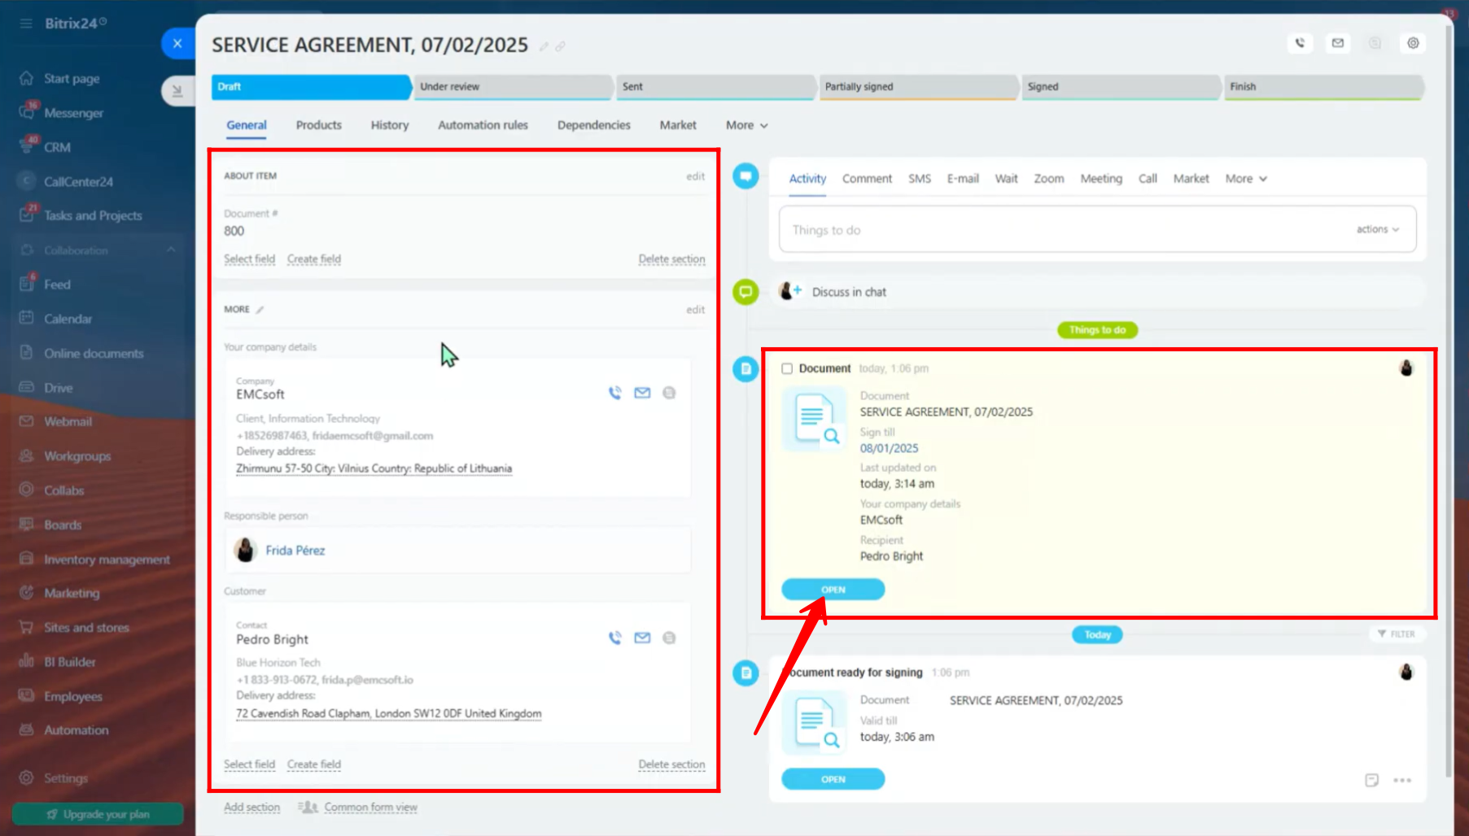Open Webmail from the sidebar

point(68,422)
